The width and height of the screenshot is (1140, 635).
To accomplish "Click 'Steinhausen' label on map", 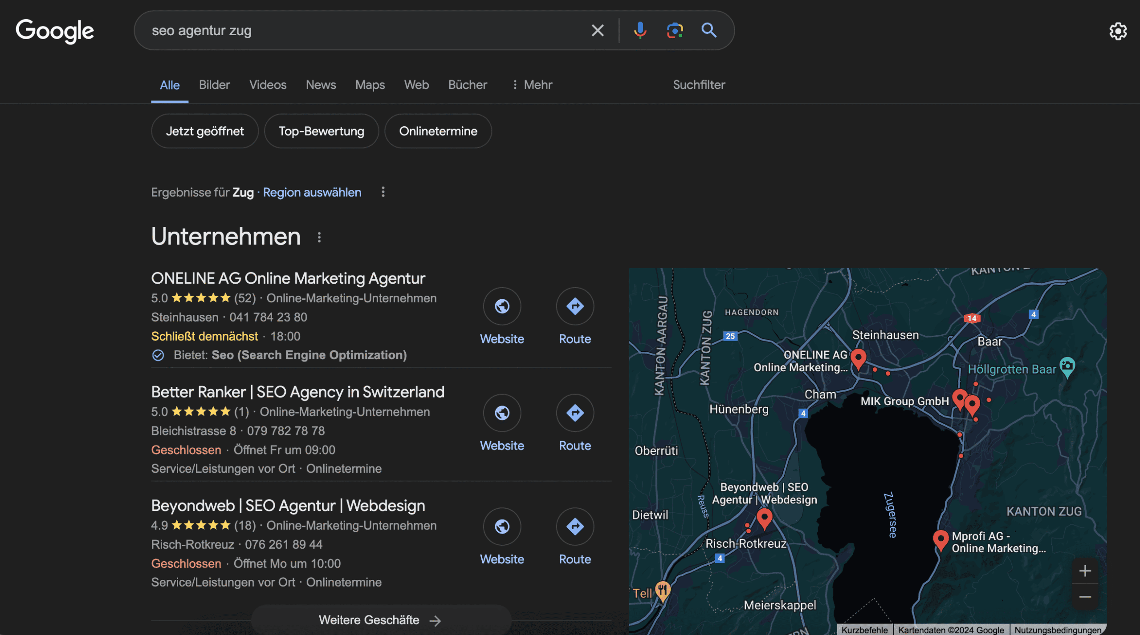I will (885, 335).
